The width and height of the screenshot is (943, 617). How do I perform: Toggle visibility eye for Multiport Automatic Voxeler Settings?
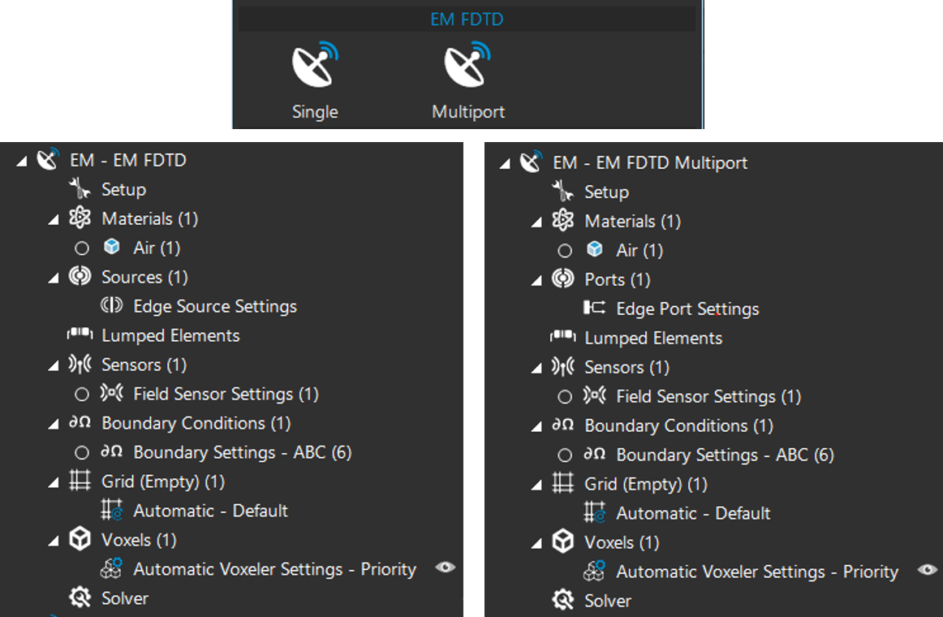pyautogui.click(x=928, y=571)
